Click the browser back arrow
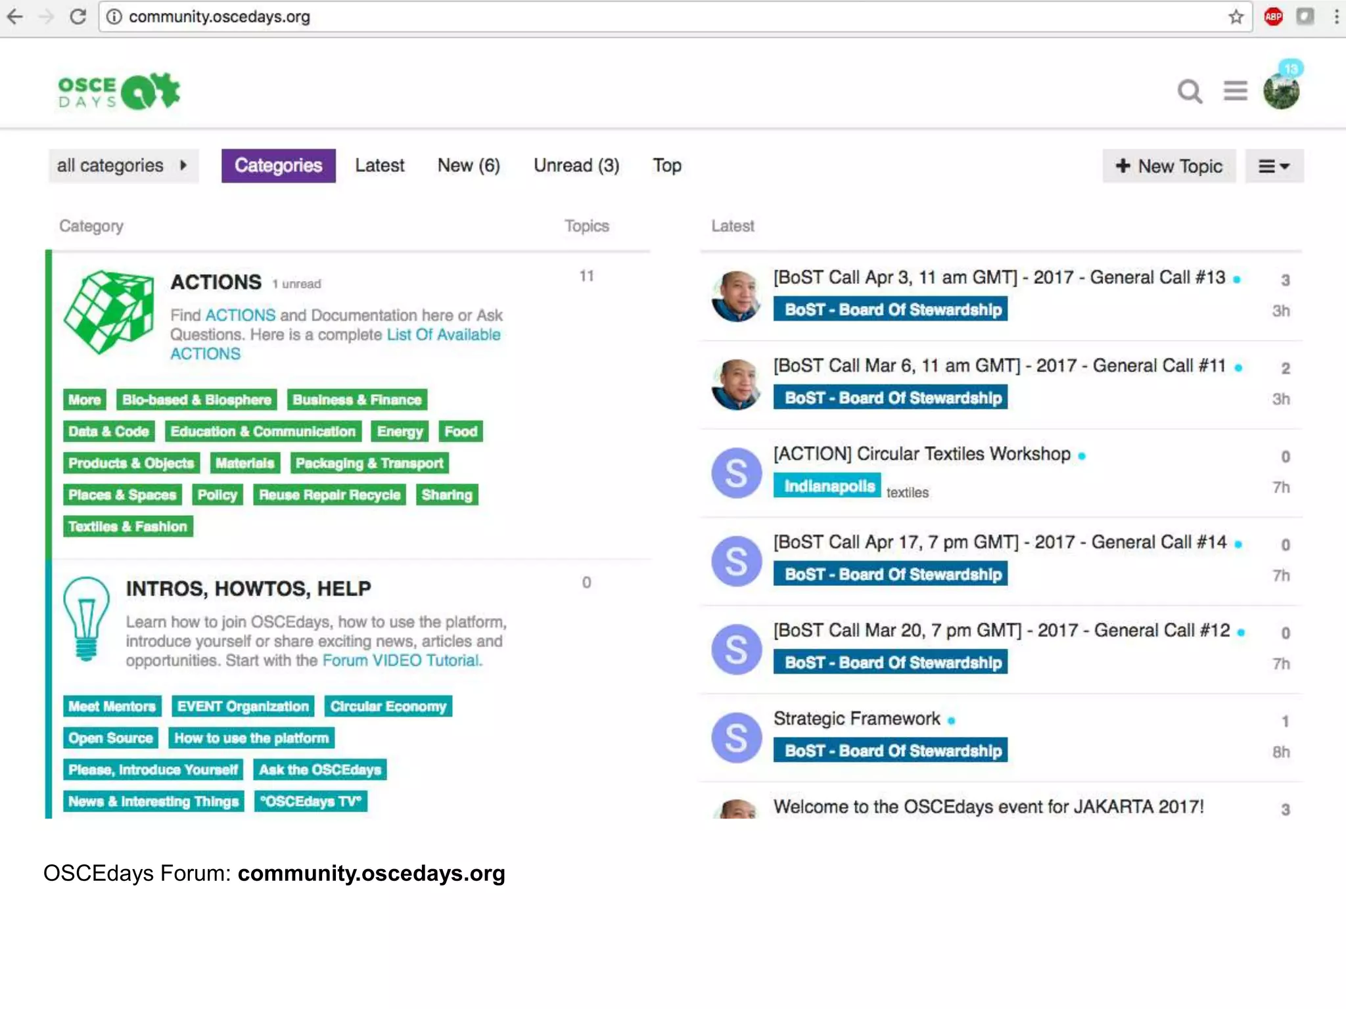 [15, 16]
